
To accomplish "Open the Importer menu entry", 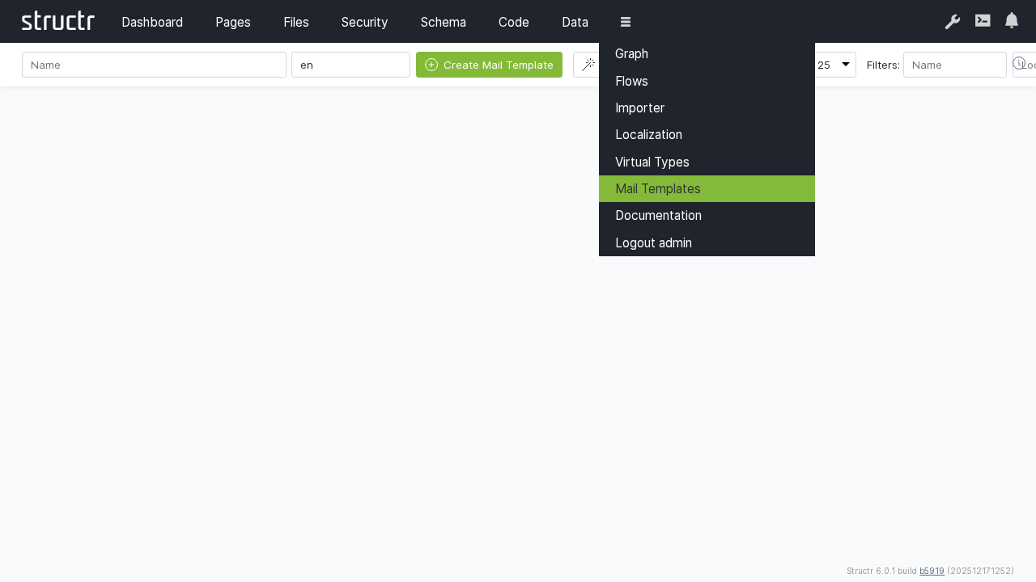I will coord(639,108).
